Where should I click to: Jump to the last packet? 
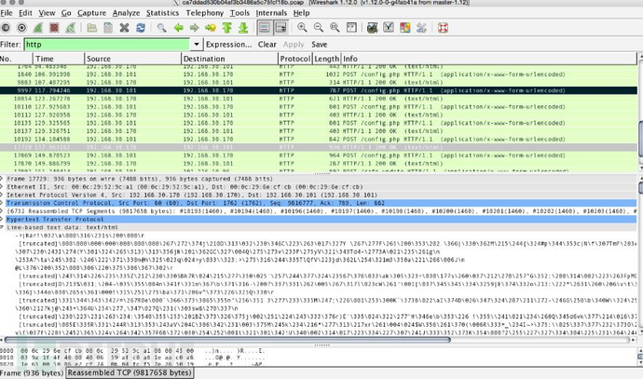(243, 28)
